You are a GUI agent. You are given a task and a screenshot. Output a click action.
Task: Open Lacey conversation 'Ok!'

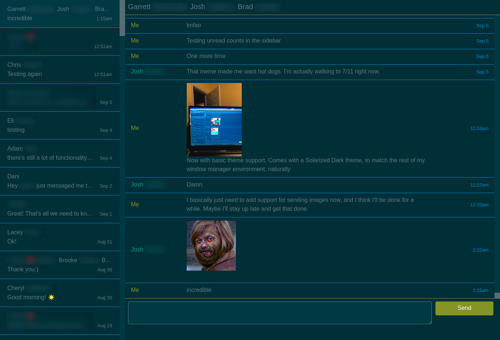[x=60, y=237]
